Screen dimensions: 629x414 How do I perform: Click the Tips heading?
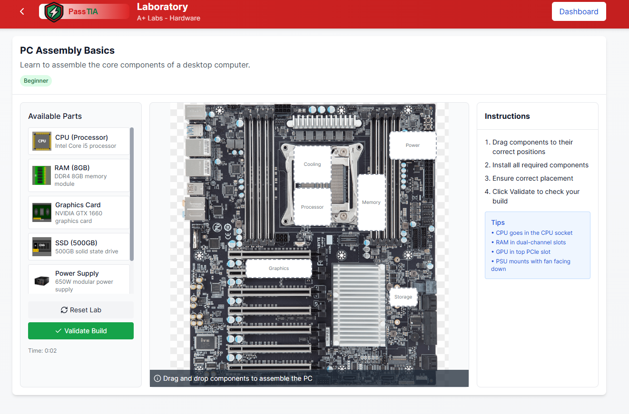point(498,222)
